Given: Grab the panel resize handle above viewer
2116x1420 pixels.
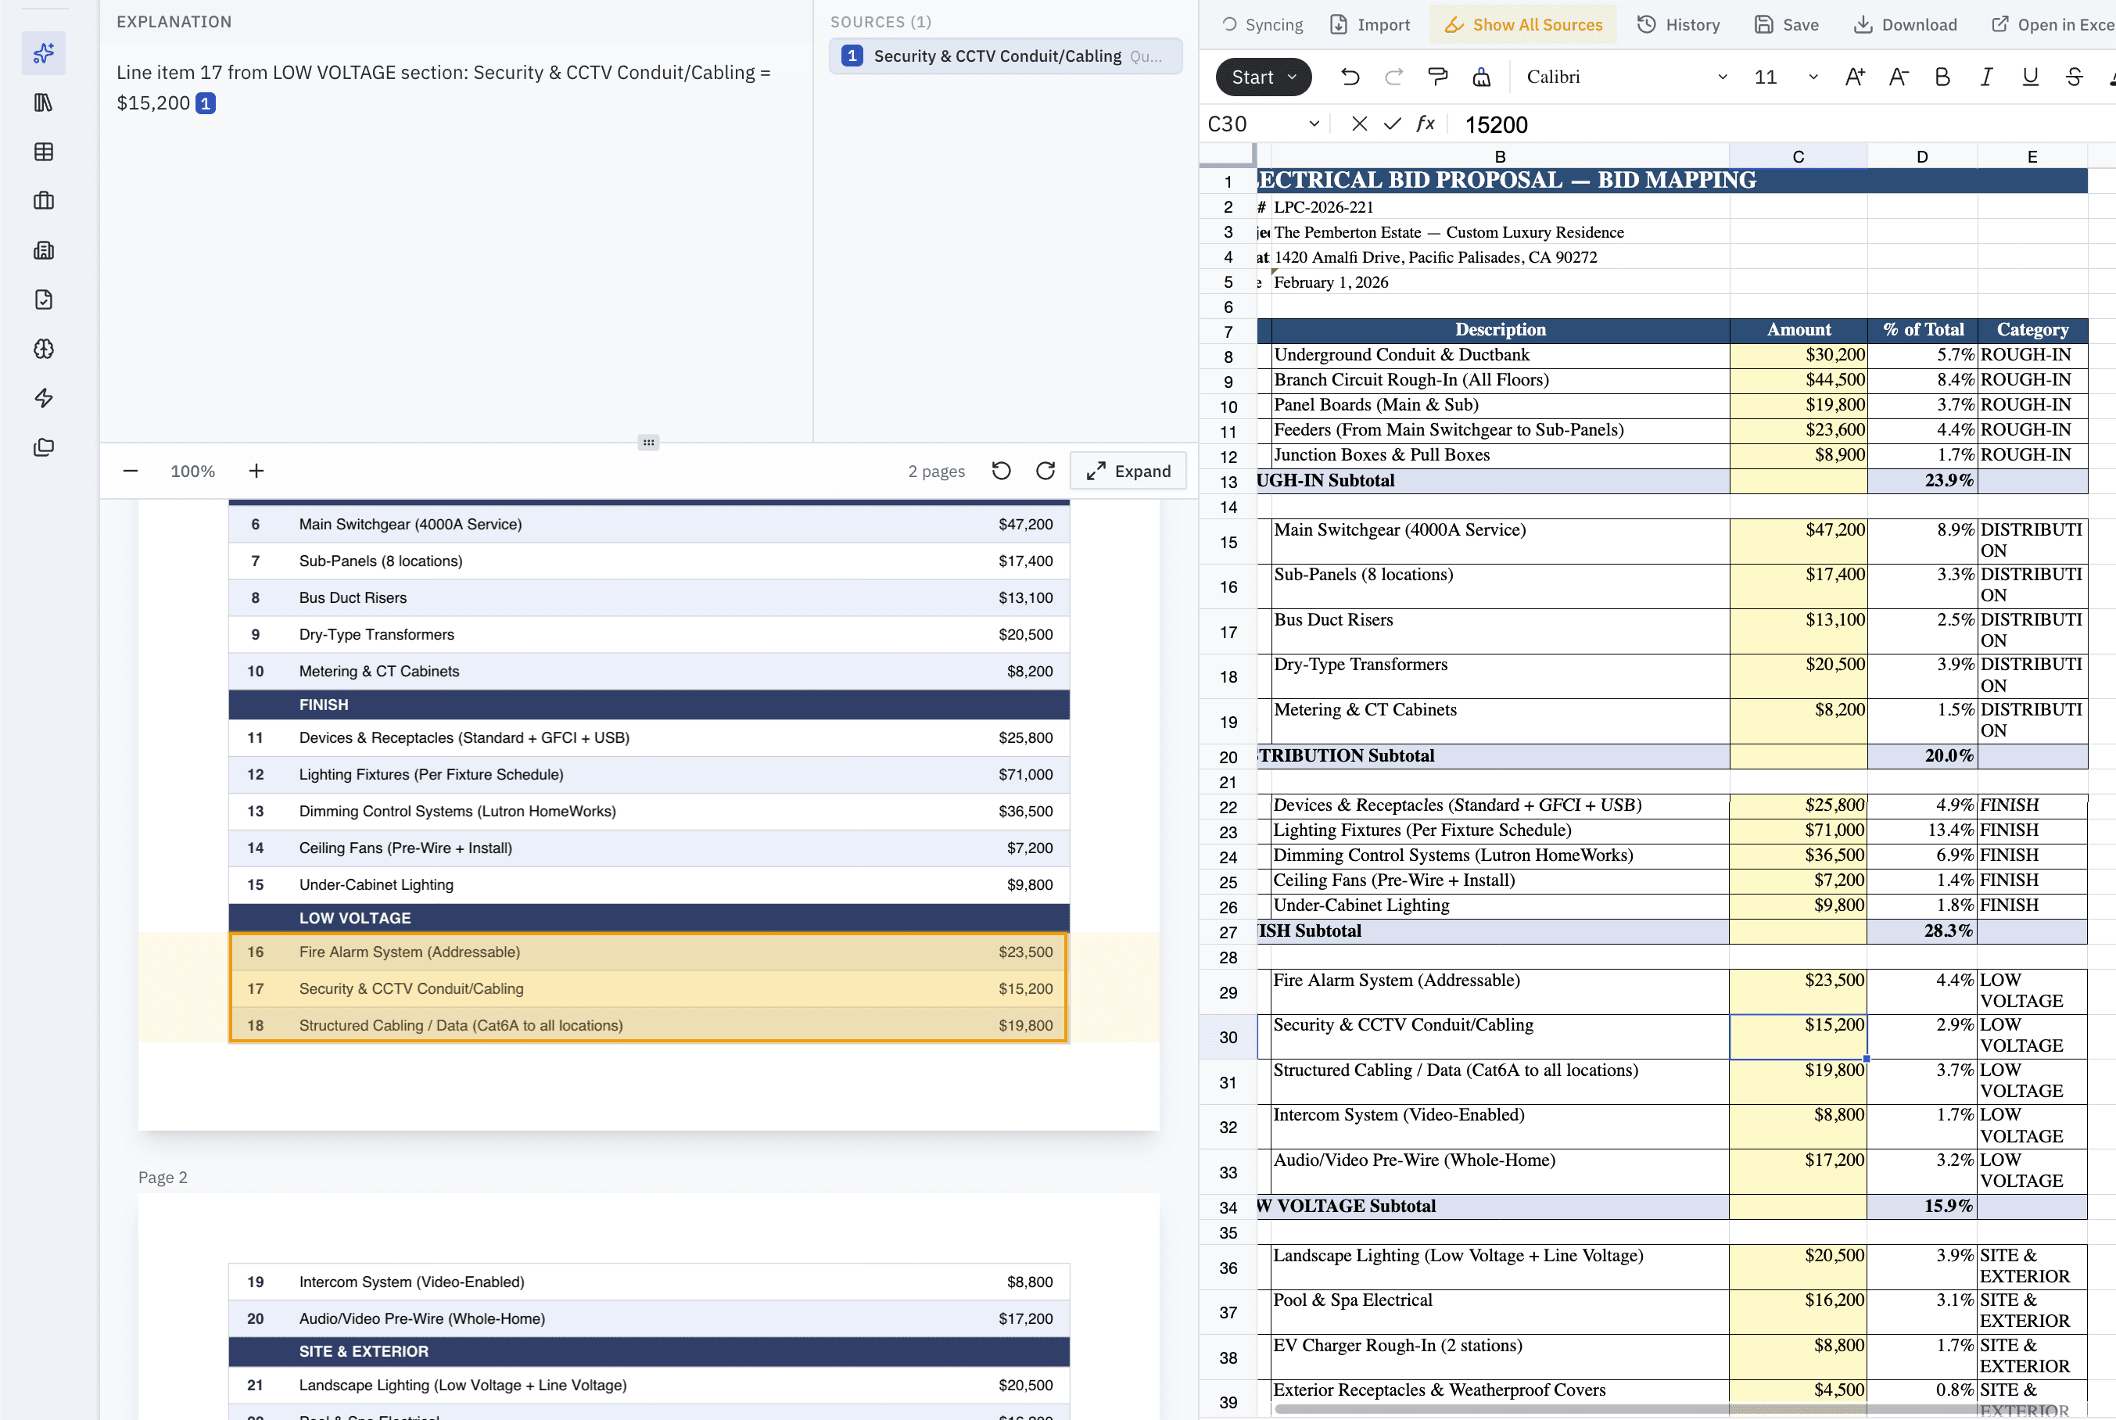Looking at the screenshot, I should pyautogui.click(x=648, y=443).
